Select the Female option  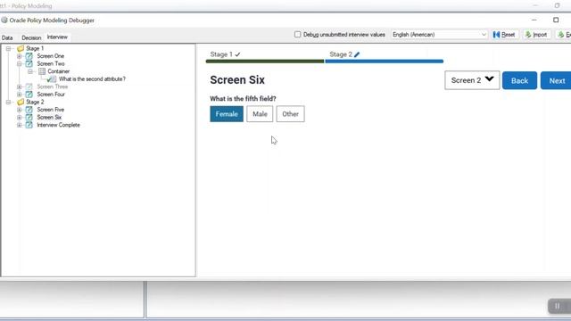tap(227, 114)
